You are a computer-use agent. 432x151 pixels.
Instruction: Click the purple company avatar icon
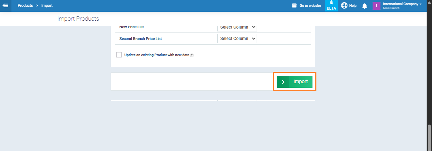[x=377, y=6]
